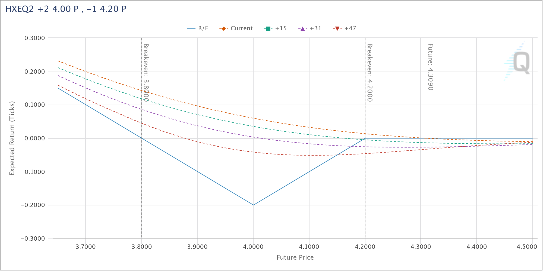The height and width of the screenshot is (271, 543).
Task: Click the Future Price axis title
Action: pos(295,257)
